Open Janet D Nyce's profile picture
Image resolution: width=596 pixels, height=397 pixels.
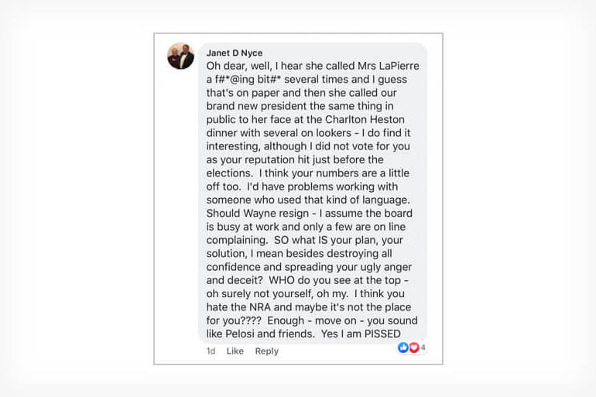tap(180, 56)
